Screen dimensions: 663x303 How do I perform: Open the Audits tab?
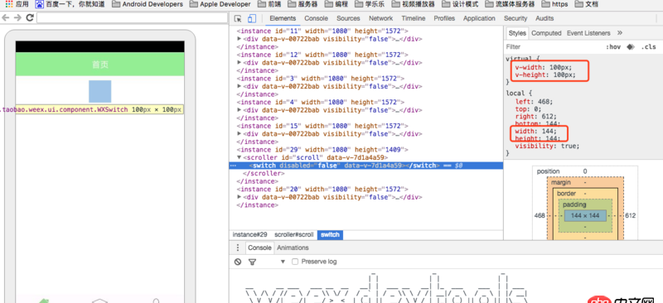544,18
